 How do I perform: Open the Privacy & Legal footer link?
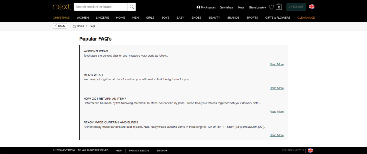click(139, 151)
